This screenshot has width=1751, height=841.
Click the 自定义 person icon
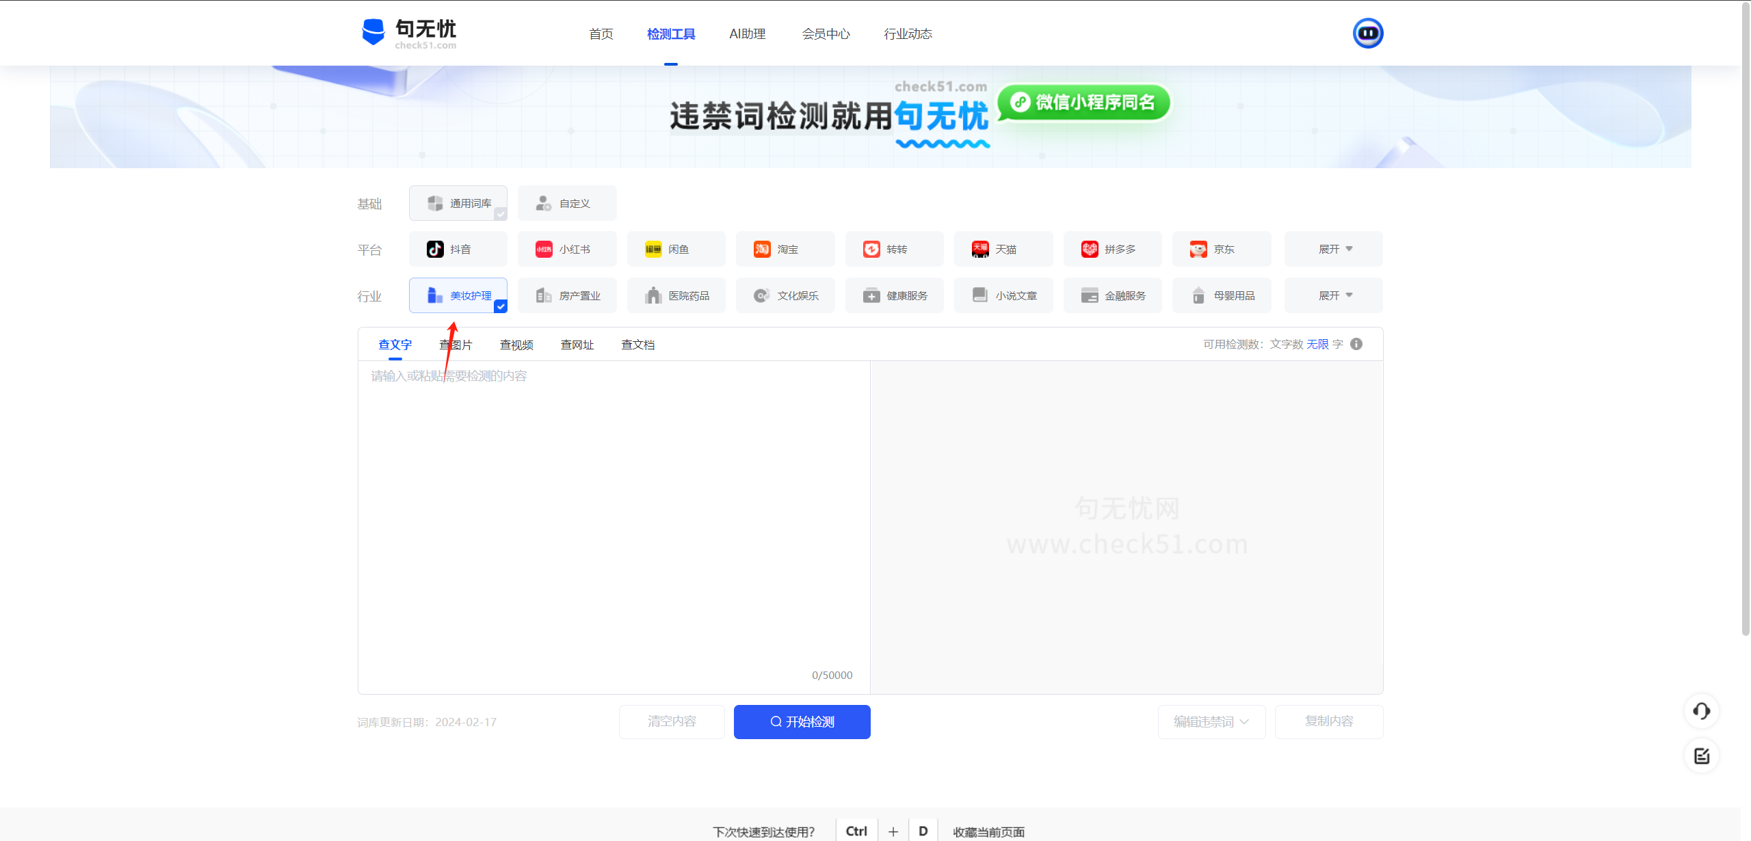point(544,203)
